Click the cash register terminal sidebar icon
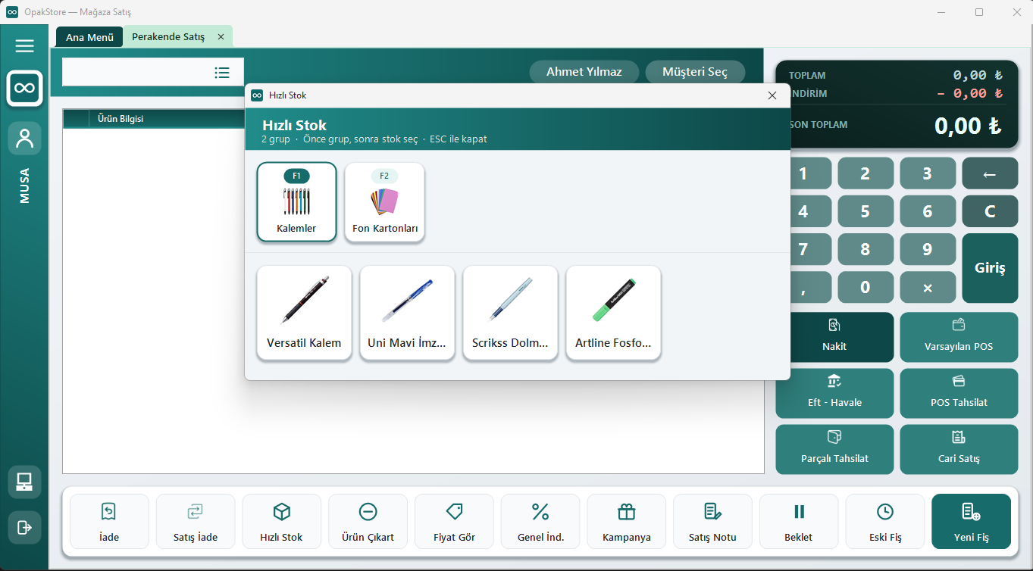This screenshot has height=571, width=1033. (24, 482)
